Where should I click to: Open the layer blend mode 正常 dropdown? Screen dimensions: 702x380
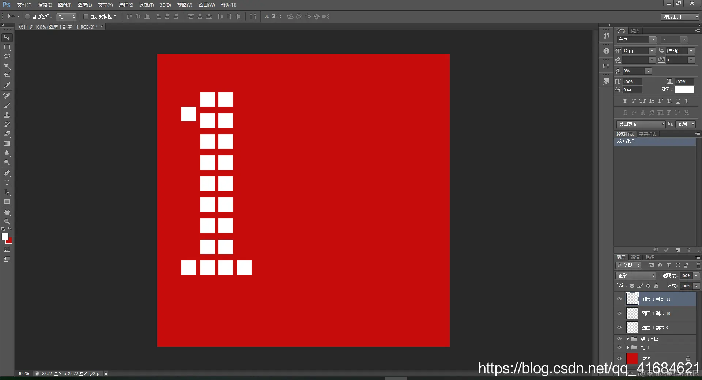tap(636, 276)
